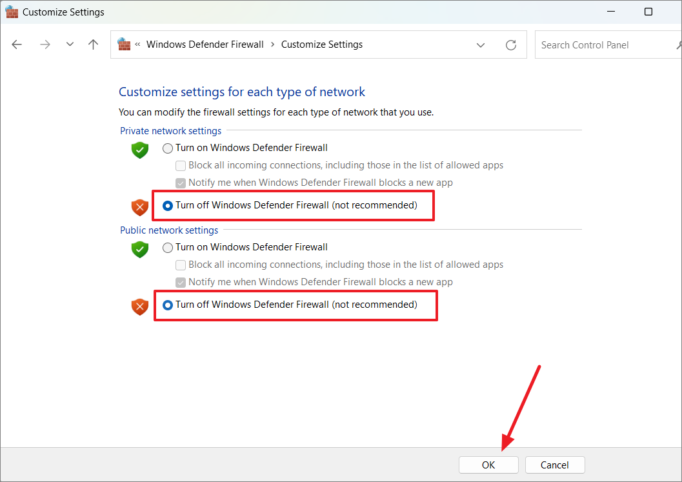
Task: Click Customize Settings breadcrumb
Action: (x=322, y=45)
